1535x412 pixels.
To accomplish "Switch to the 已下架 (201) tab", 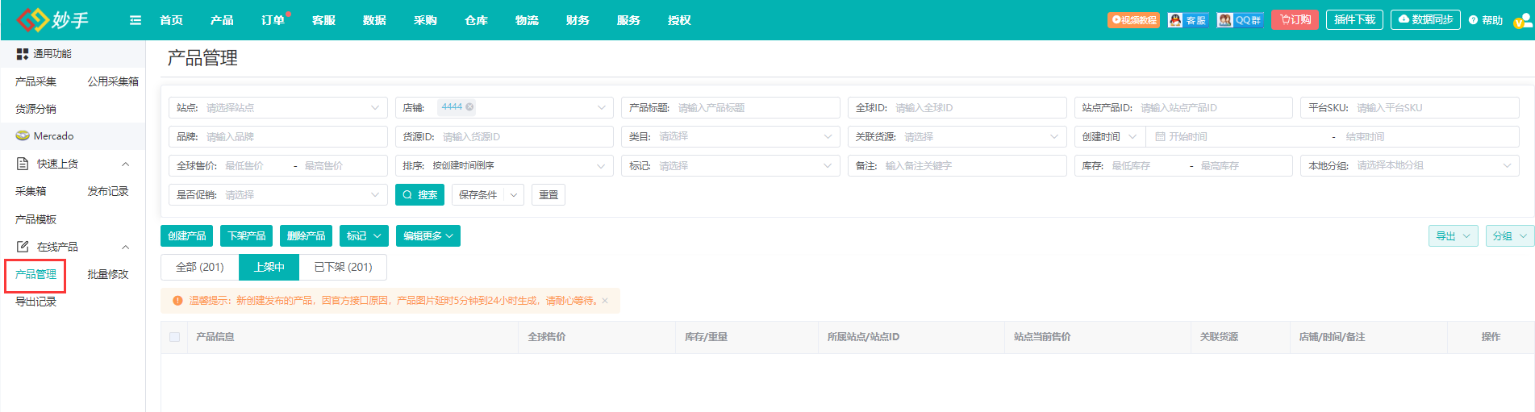I will 343,267.
